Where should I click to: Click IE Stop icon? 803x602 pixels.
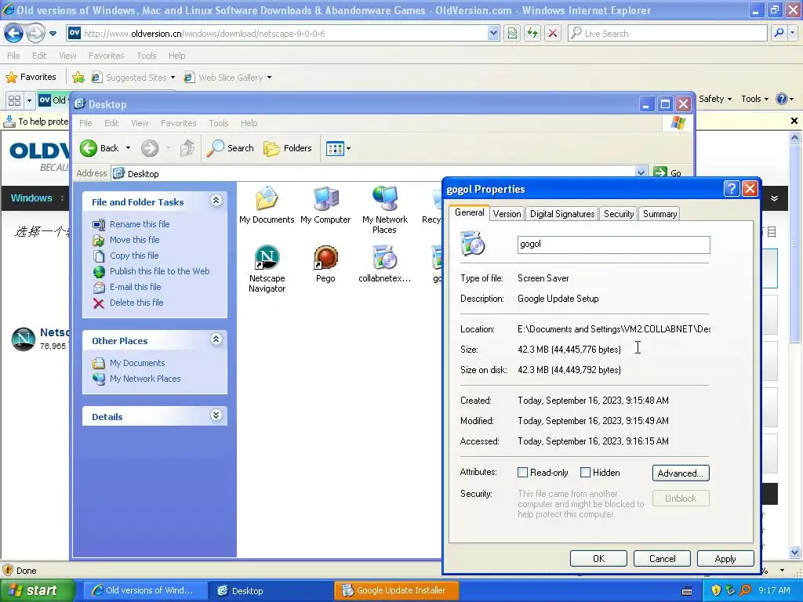tap(553, 33)
